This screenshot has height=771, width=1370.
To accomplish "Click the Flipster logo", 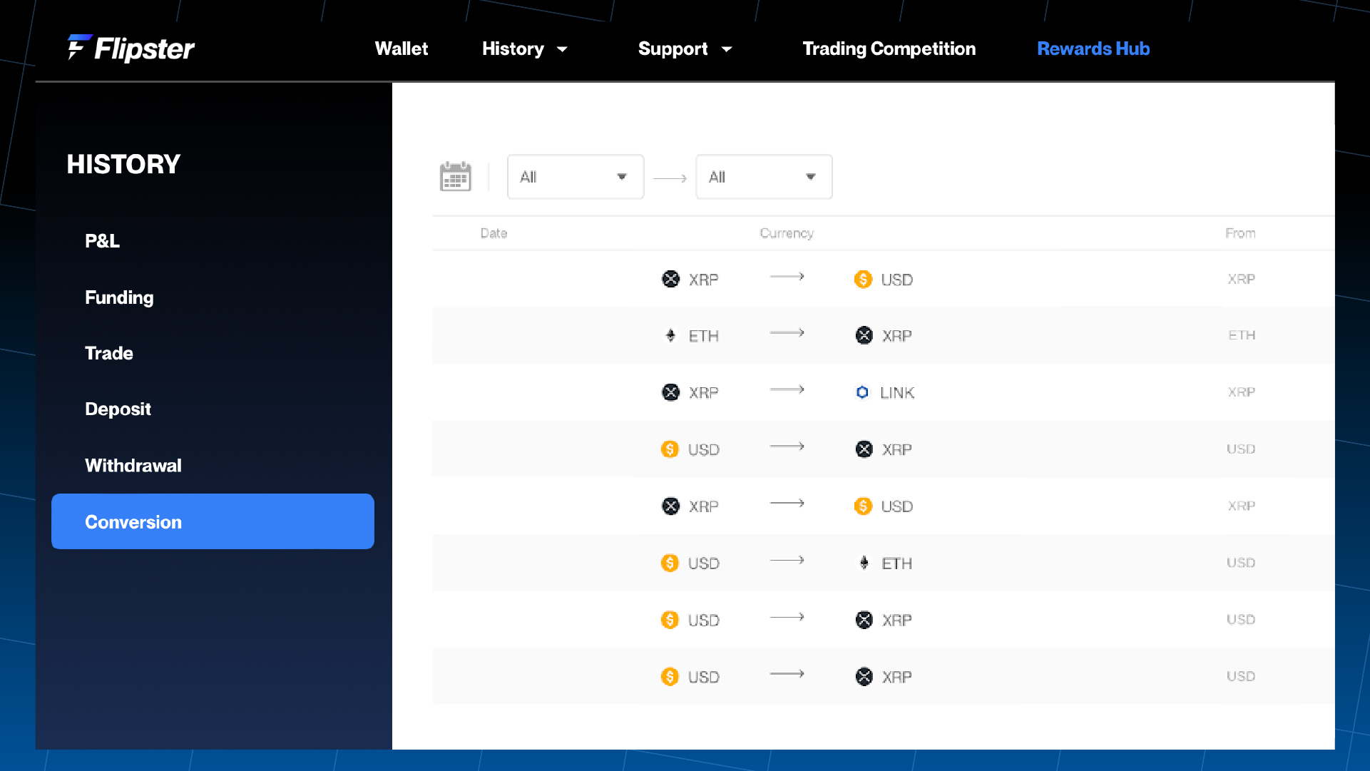I will click(131, 48).
